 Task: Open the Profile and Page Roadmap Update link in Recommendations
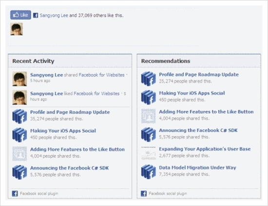[x=199, y=75]
